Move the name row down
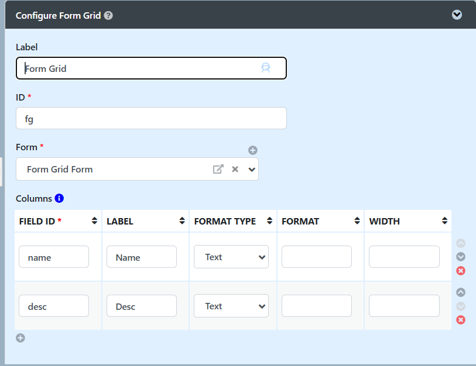The height and width of the screenshot is (366, 476). coord(461,257)
